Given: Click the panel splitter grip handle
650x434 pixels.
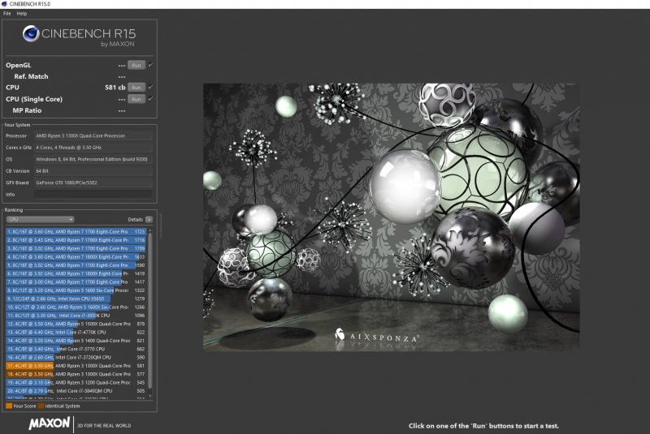Looking at the screenshot, I should click(x=160, y=226).
